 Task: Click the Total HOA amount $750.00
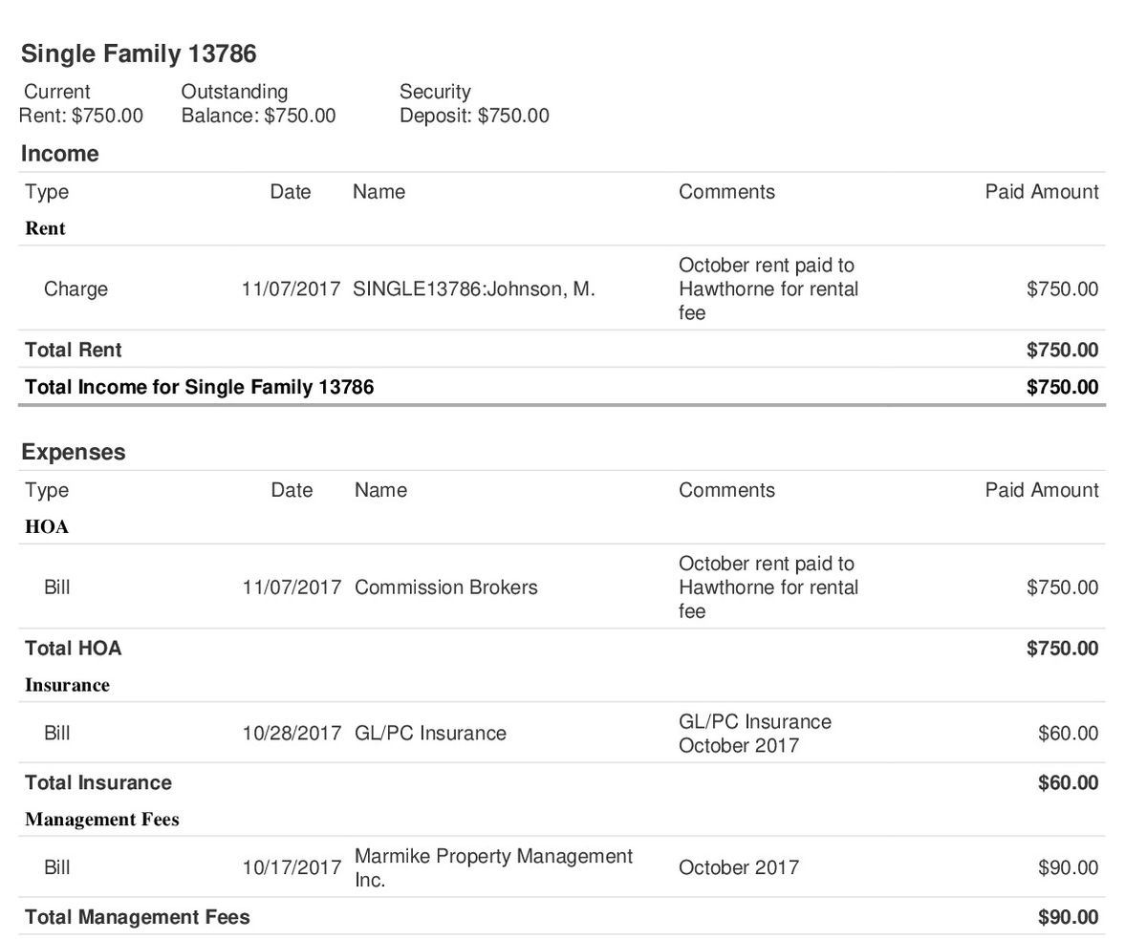coord(1062,649)
